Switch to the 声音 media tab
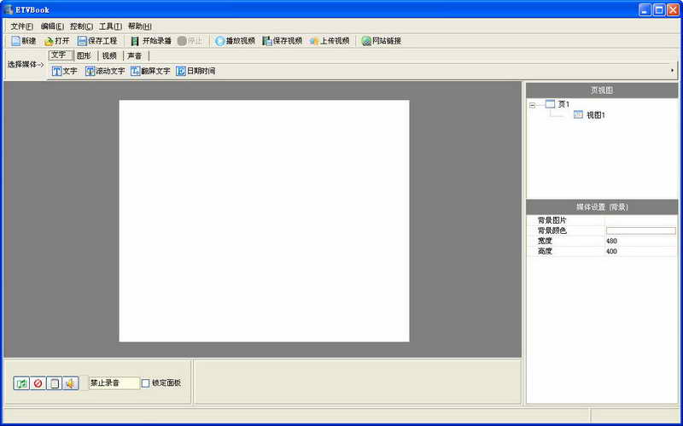The height and width of the screenshot is (426, 683). pyautogui.click(x=135, y=55)
